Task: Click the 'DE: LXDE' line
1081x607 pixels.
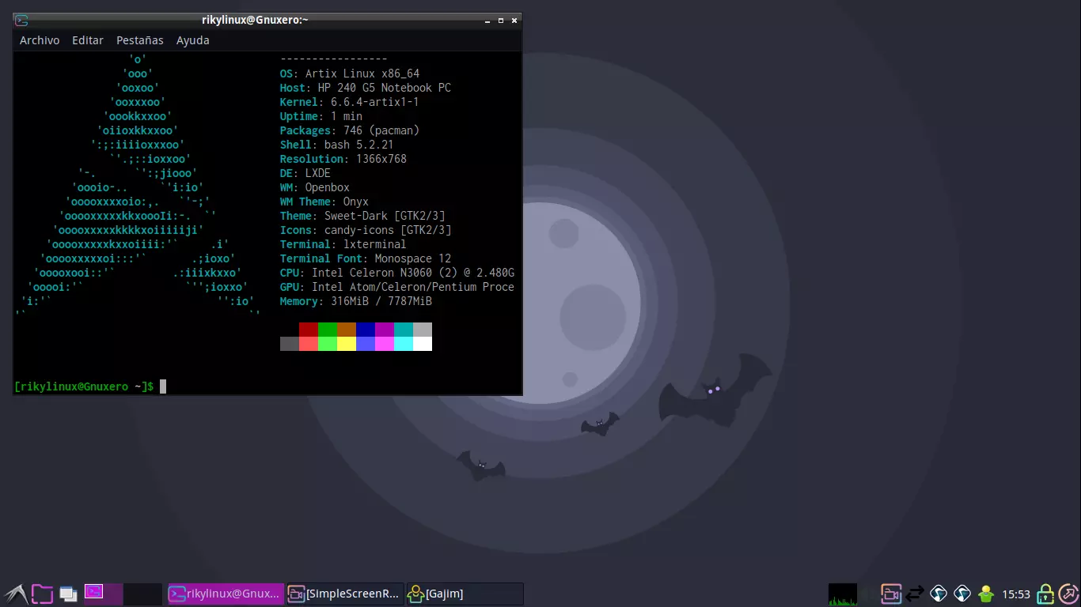Action: [x=305, y=173]
